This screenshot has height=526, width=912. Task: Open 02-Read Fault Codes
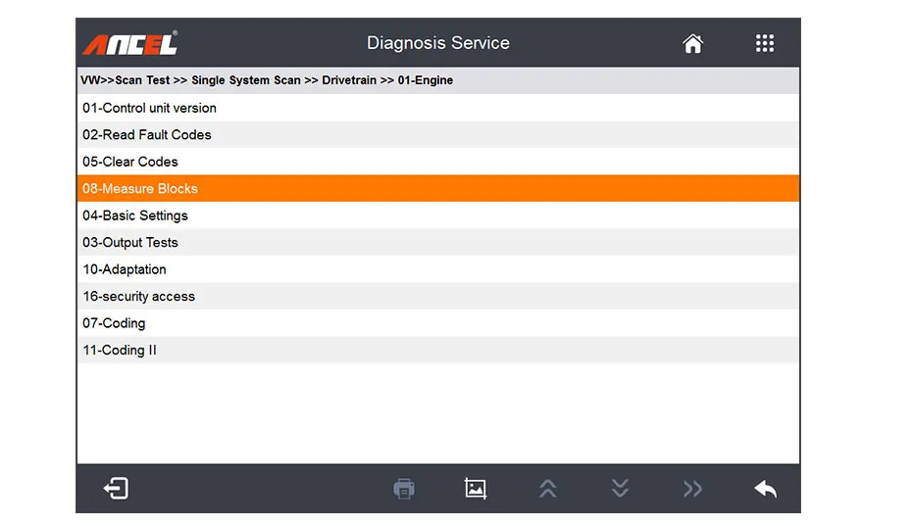pos(147,135)
